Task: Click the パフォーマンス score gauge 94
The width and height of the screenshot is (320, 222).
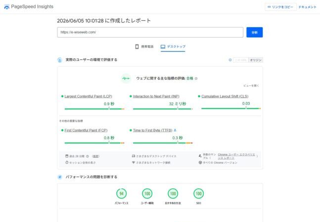Action: click(122, 193)
